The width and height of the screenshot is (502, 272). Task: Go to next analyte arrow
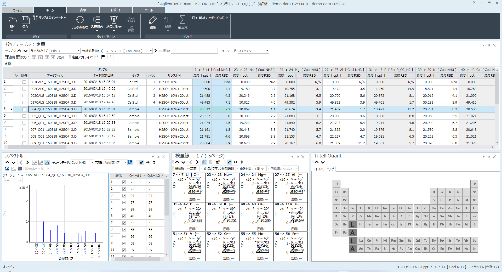pyautogui.click(x=156, y=51)
